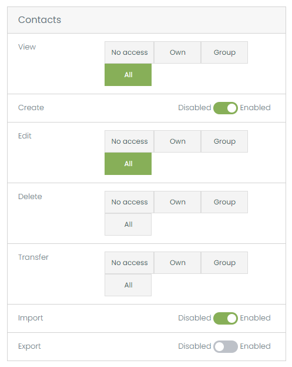Screen dimensions: 292x367
Task: Toggle the Create permission switch
Action: pos(225,108)
